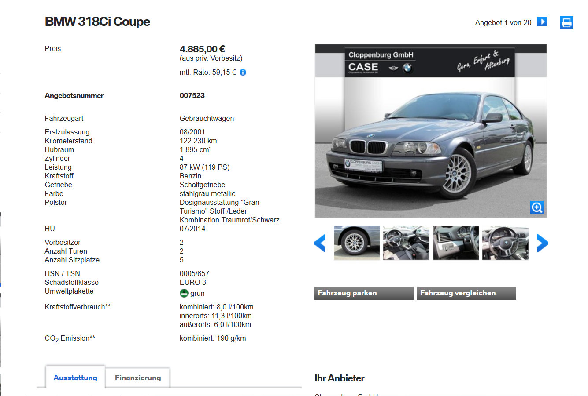Viewport: 588px width, 396px height.
Task: Print the page with printer icon
Action: tap(566, 22)
